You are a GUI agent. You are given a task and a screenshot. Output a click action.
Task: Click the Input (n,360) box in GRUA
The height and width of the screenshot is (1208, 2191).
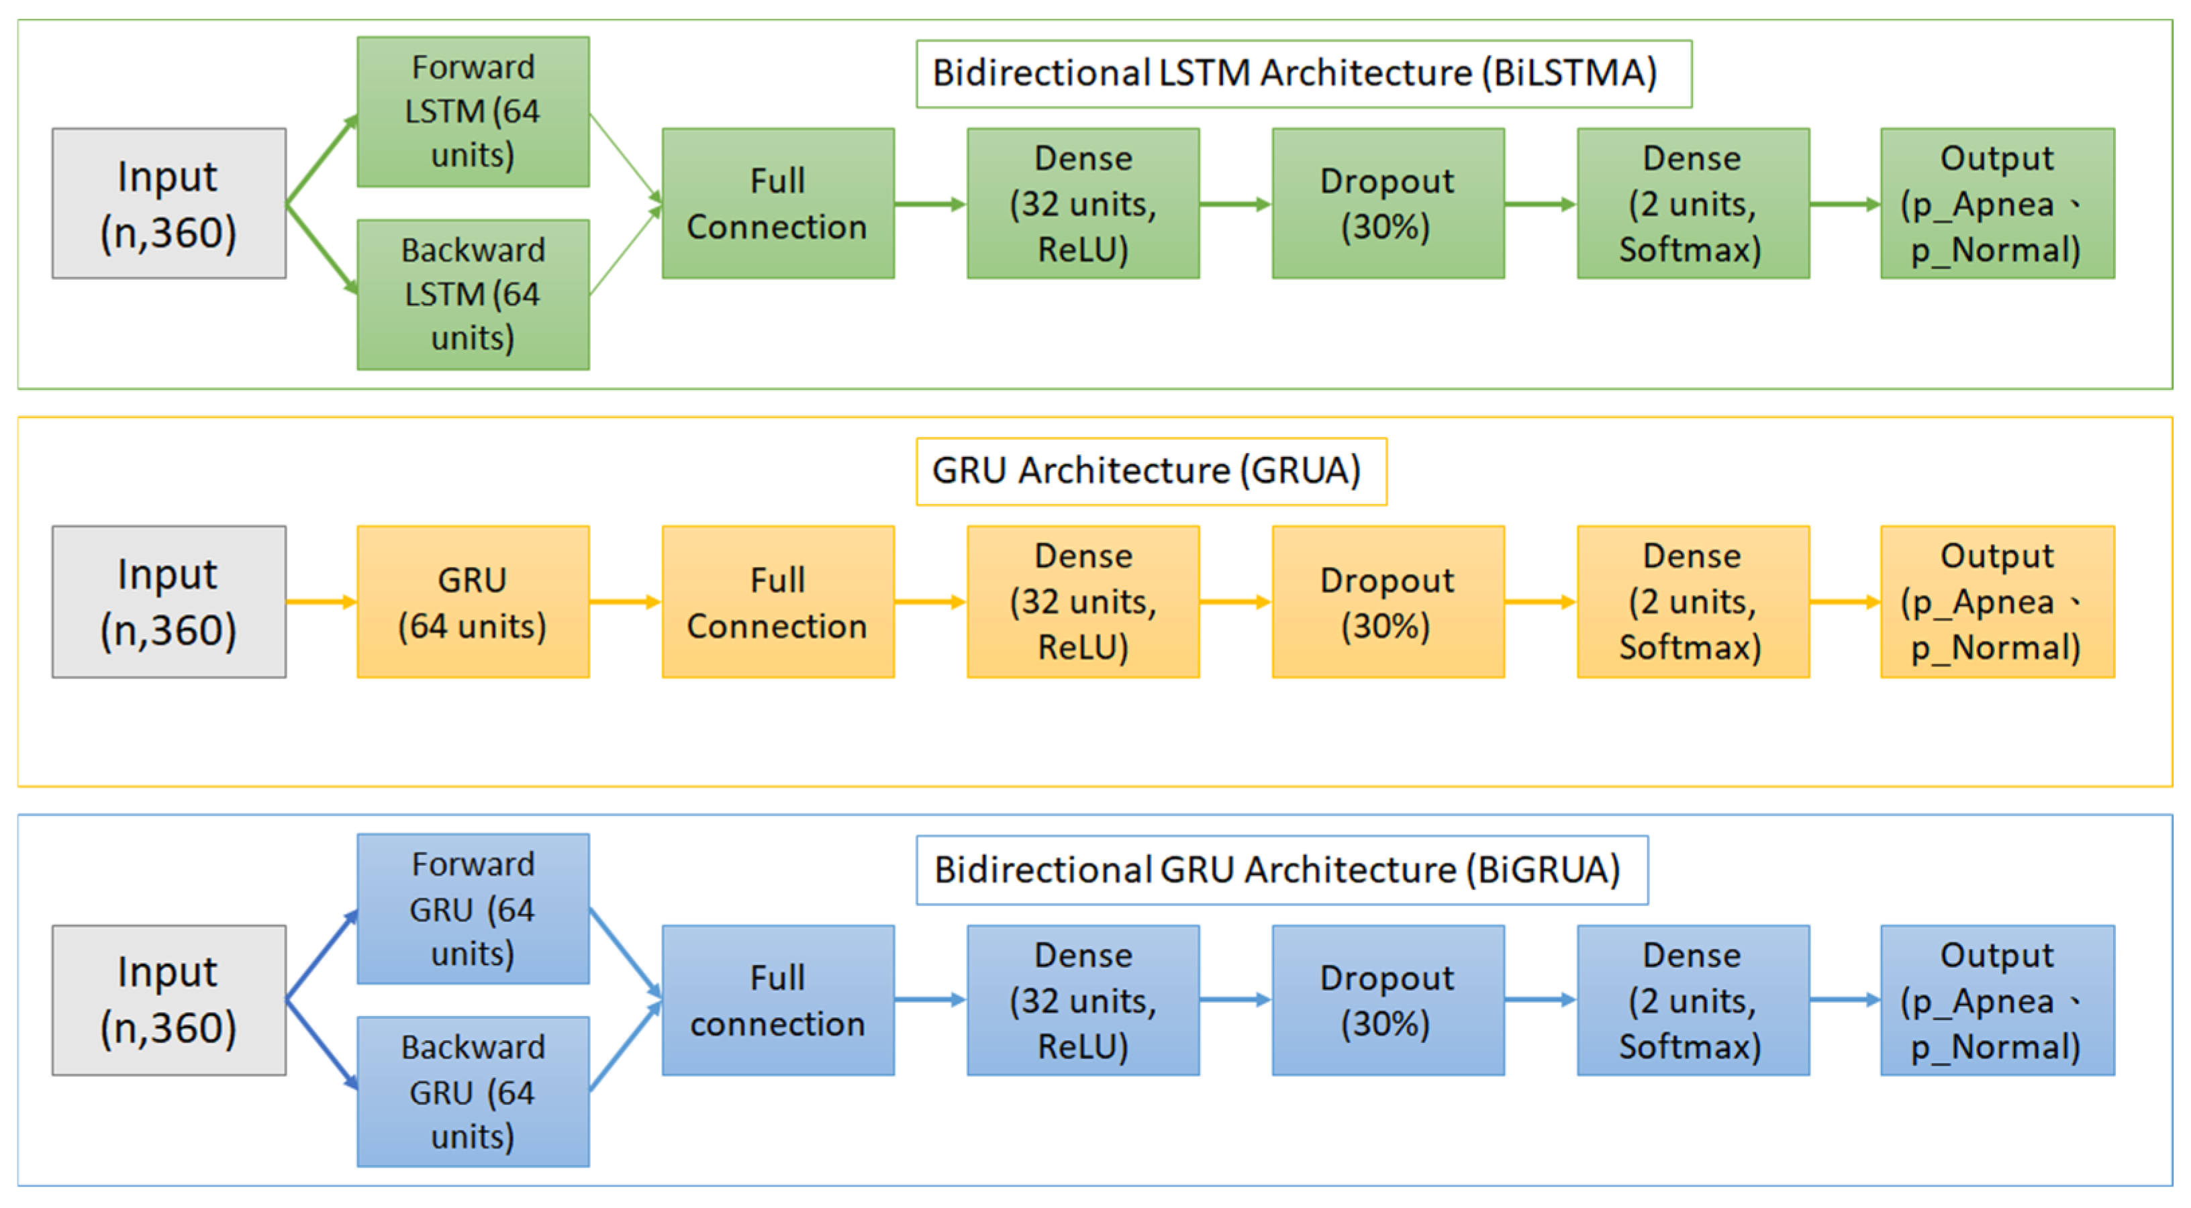(x=168, y=601)
